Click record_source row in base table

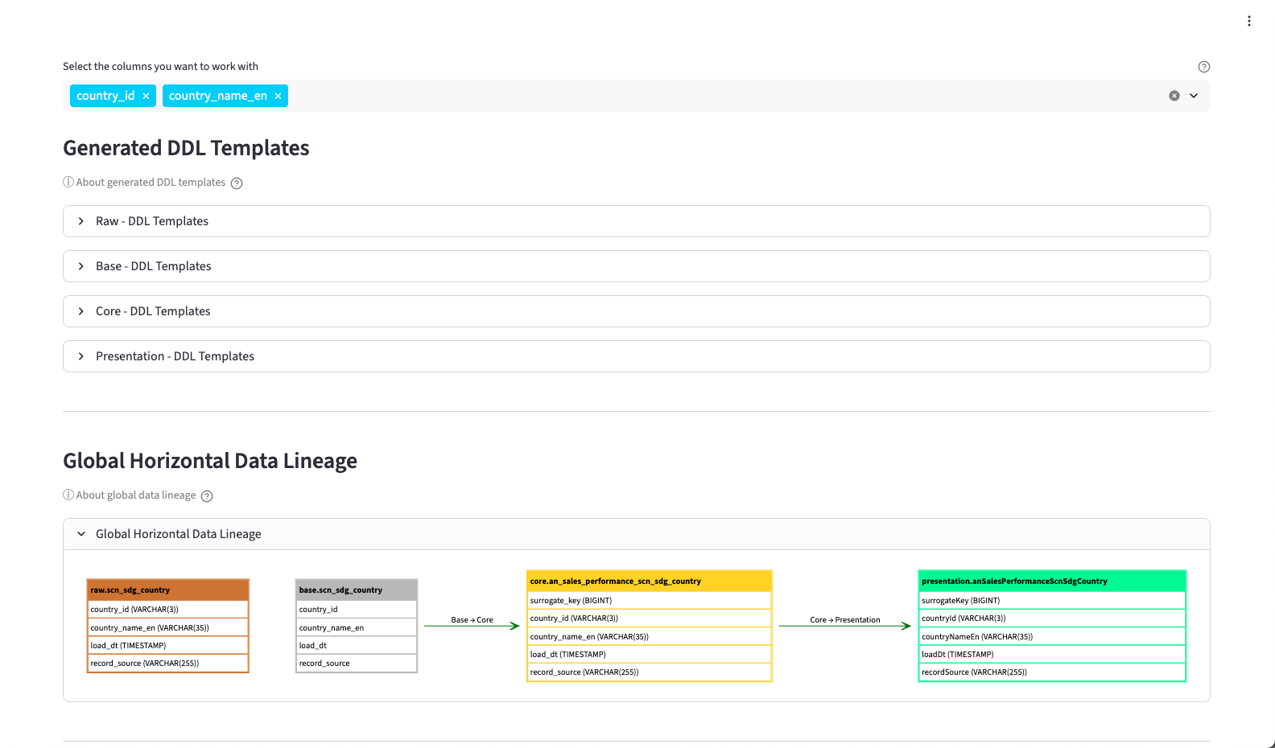(x=357, y=663)
